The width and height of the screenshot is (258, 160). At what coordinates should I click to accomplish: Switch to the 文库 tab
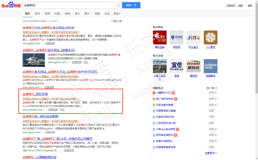[x=107, y=14]
